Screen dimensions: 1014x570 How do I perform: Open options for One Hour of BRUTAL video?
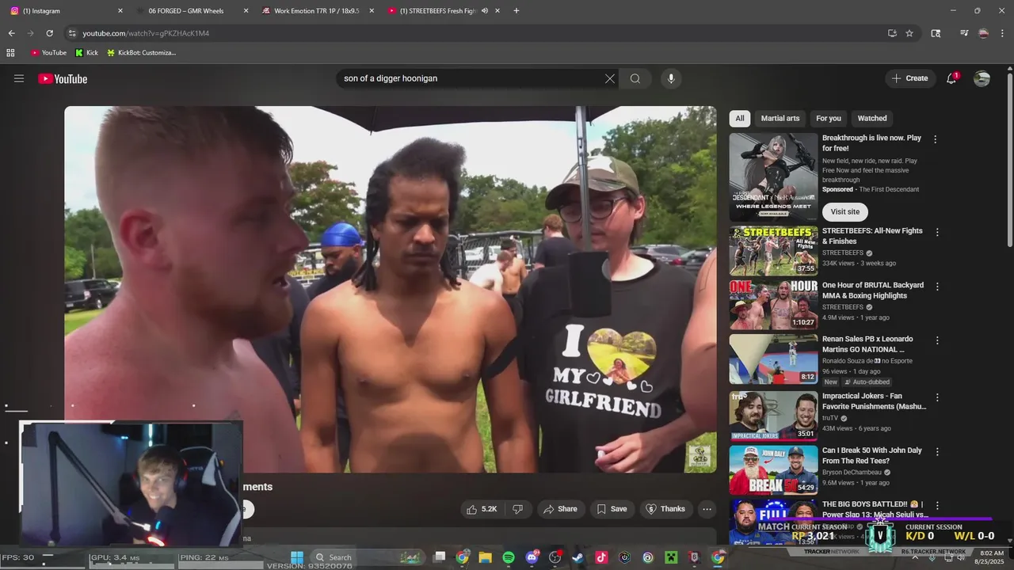[937, 287]
